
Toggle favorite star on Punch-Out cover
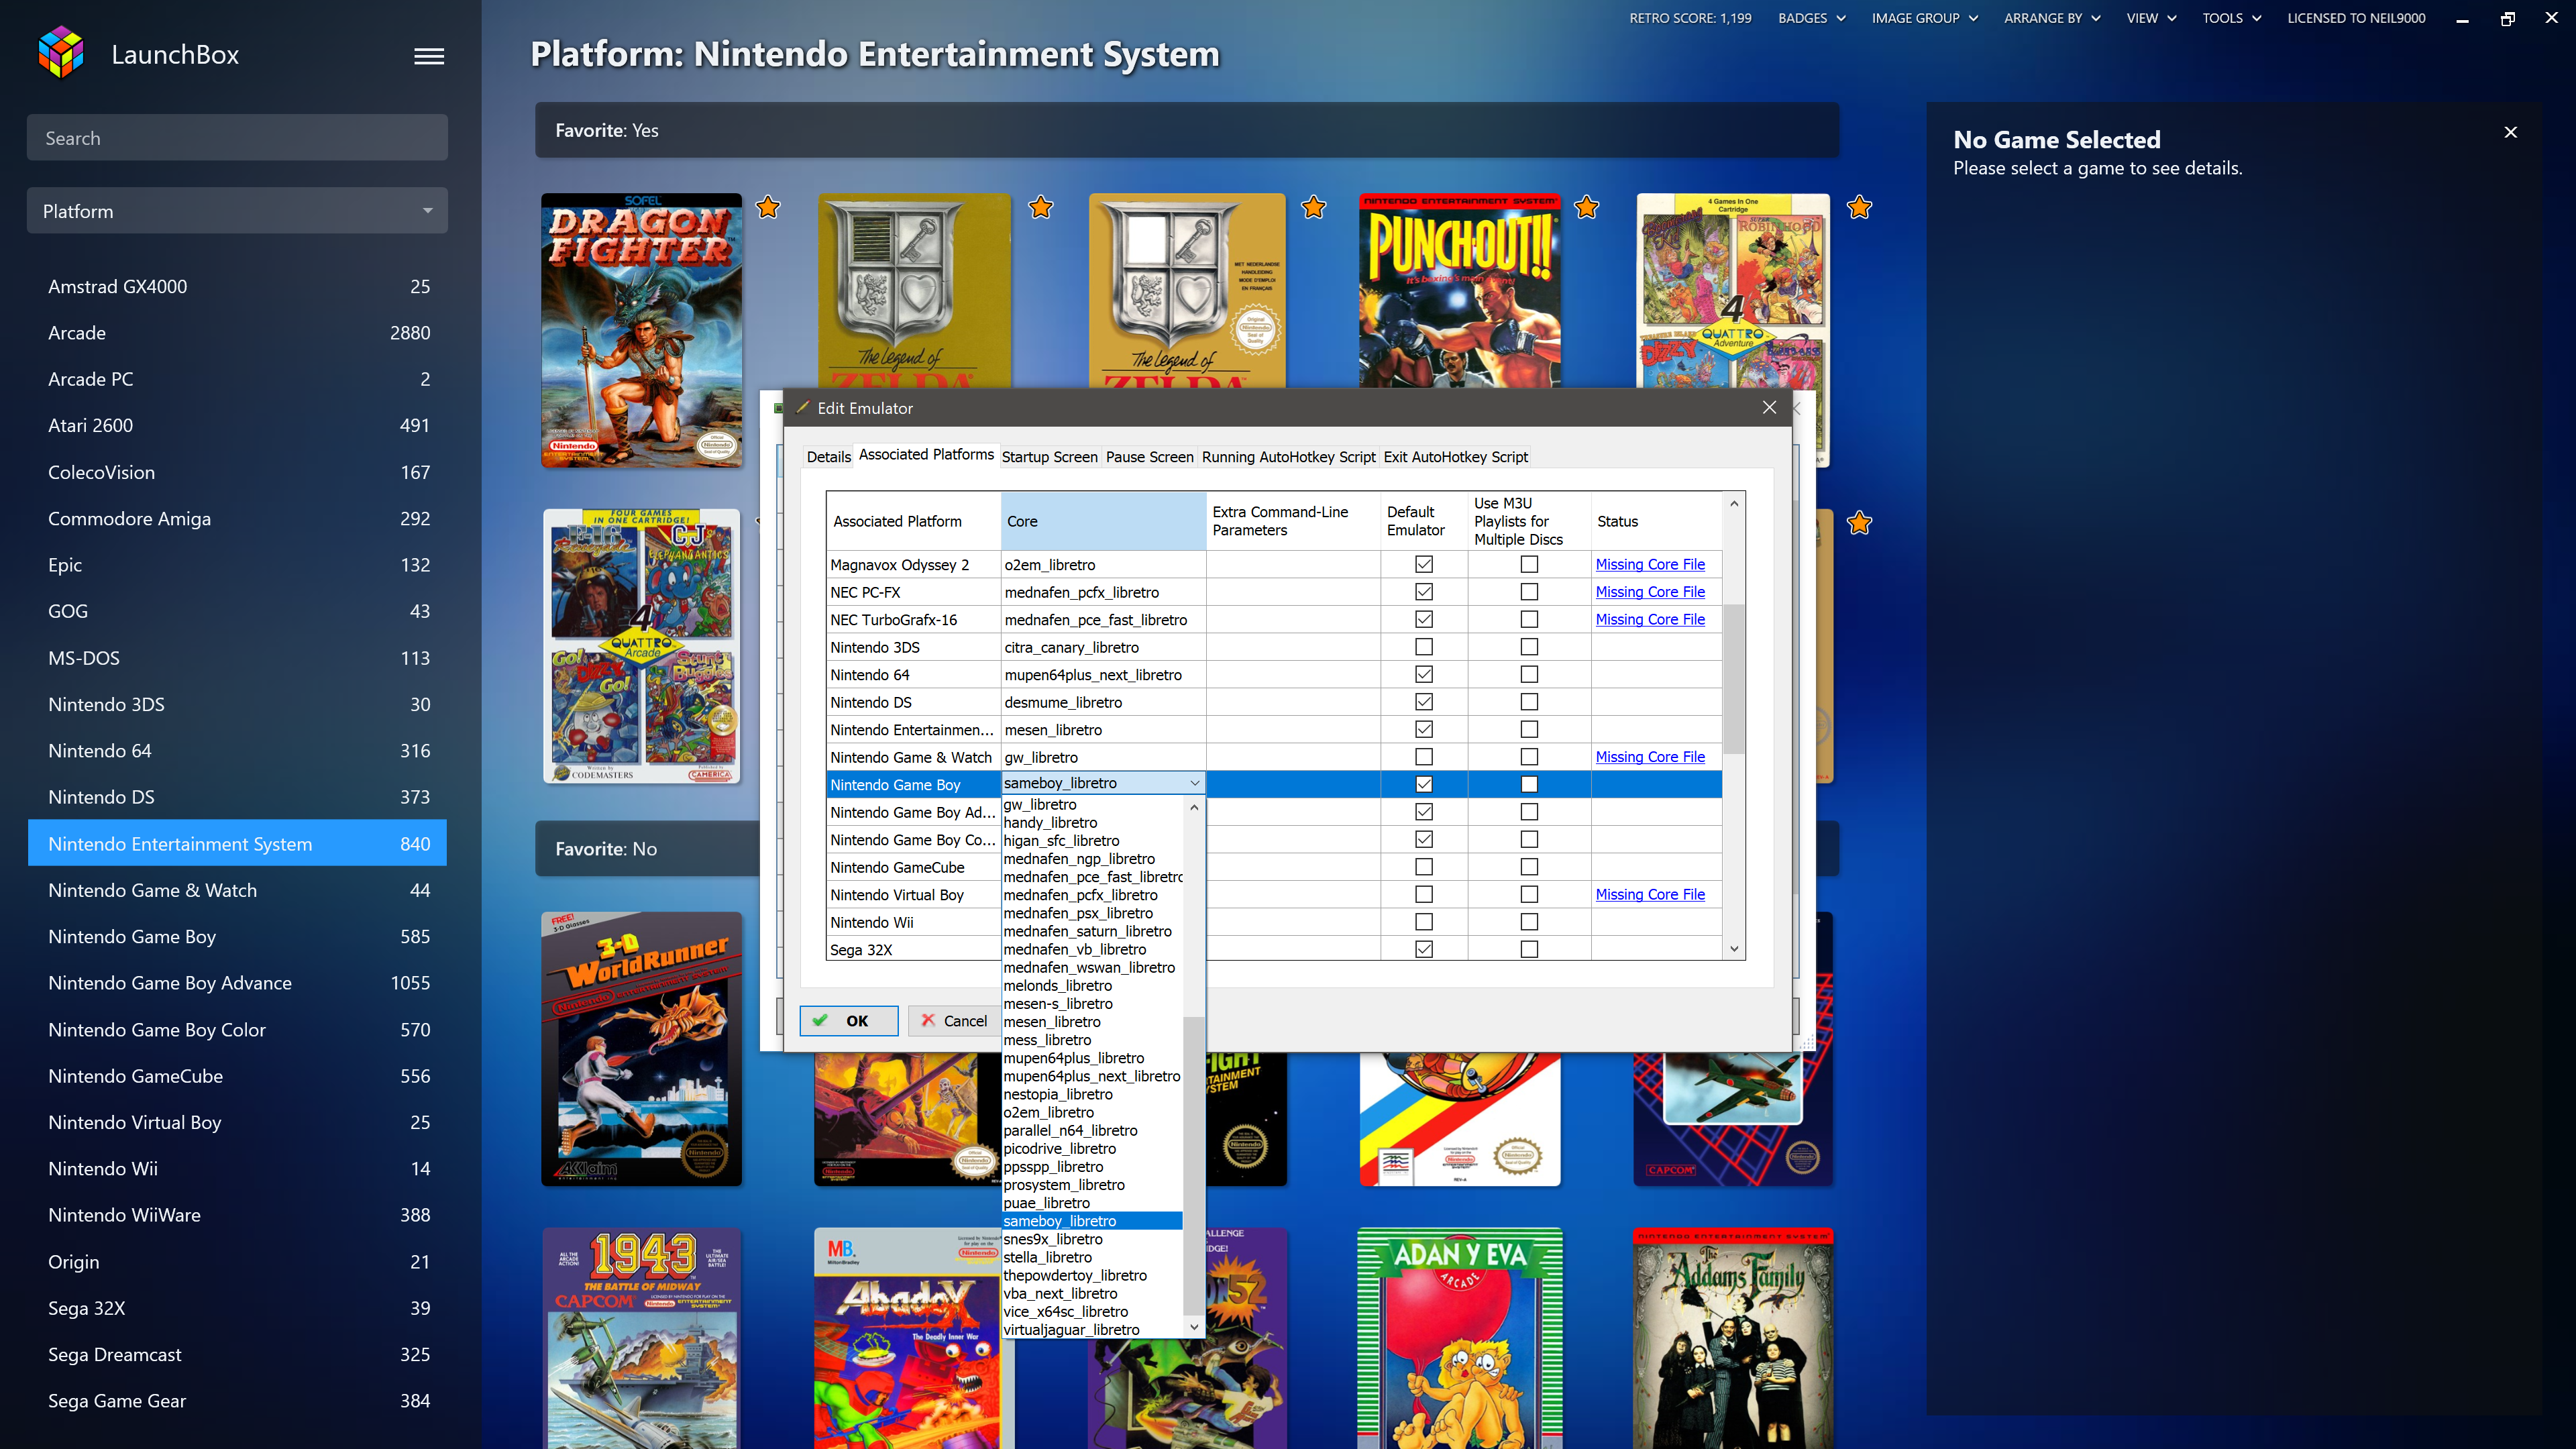tap(1586, 207)
